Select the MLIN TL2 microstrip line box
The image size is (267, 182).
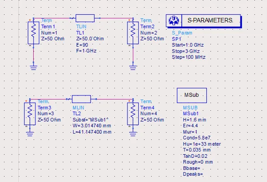coord(81,99)
